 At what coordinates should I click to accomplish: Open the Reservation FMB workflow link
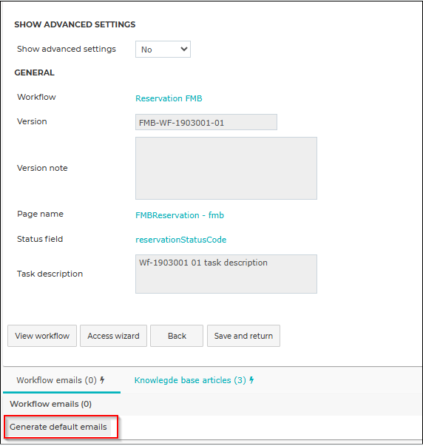(x=169, y=98)
